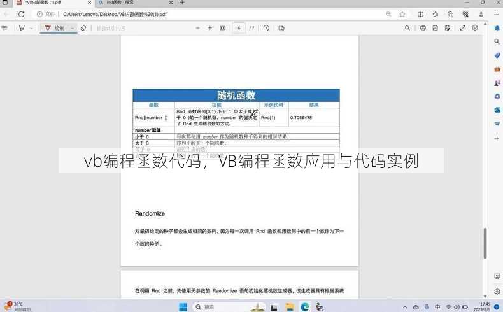This screenshot has height=312, width=503.
Task: Select the PDF highlight tool
Action: (x=22, y=28)
